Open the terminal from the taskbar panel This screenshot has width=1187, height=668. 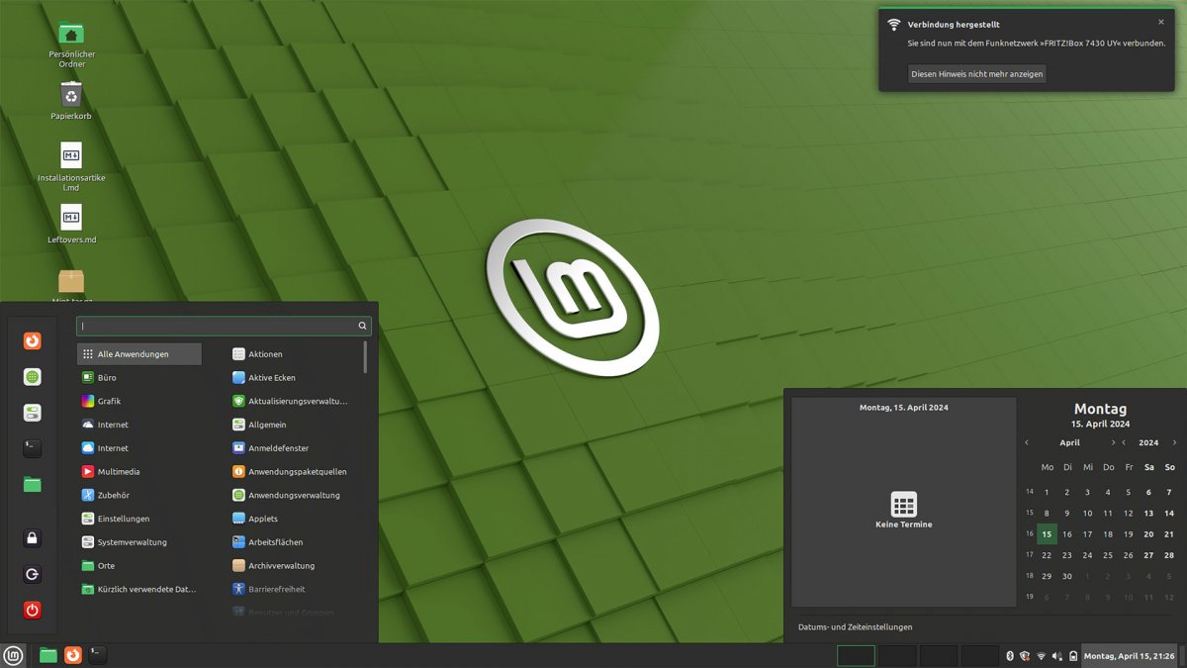click(98, 655)
